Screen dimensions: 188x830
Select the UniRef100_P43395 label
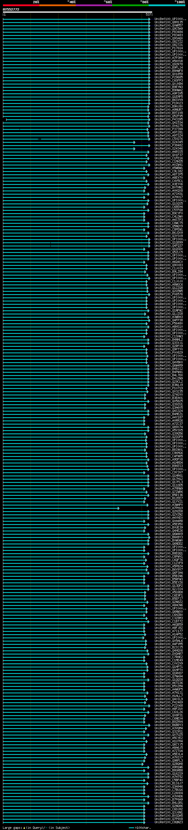tap(168, 120)
